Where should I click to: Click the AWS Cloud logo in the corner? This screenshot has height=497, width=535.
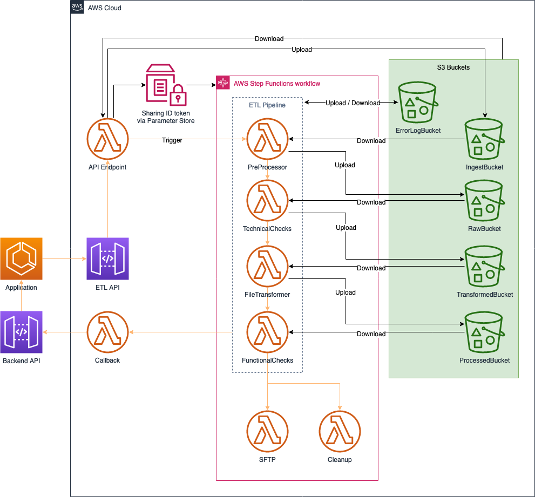click(x=77, y=7)
